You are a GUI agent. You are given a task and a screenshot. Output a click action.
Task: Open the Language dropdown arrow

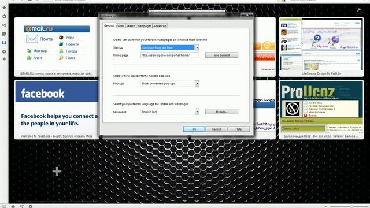click(197, 112)
